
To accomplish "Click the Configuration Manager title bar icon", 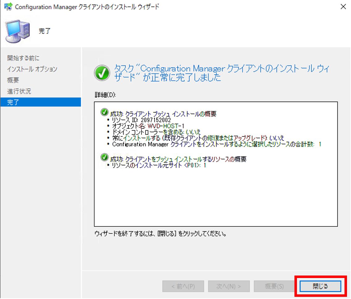I will point(8,7).
